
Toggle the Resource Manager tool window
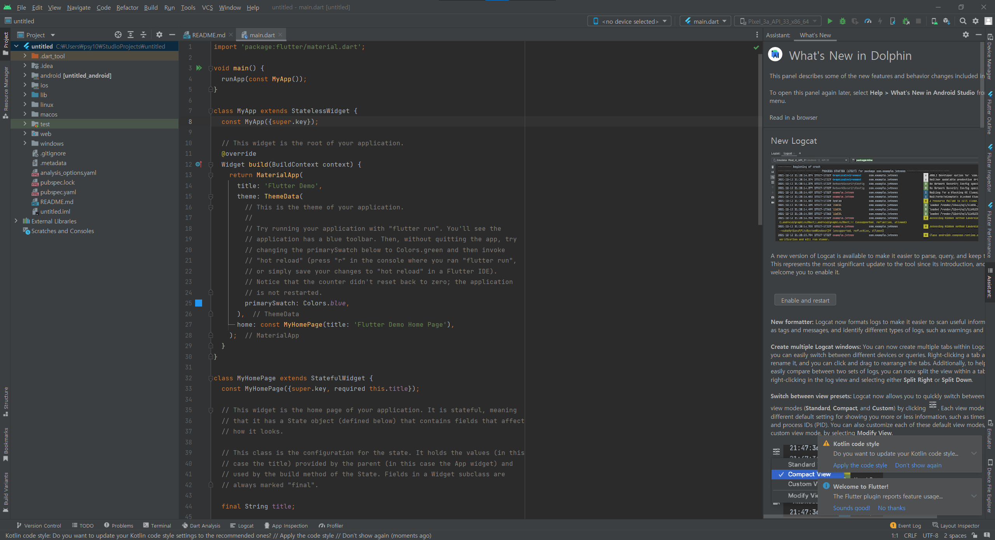[x=5, y=92]
